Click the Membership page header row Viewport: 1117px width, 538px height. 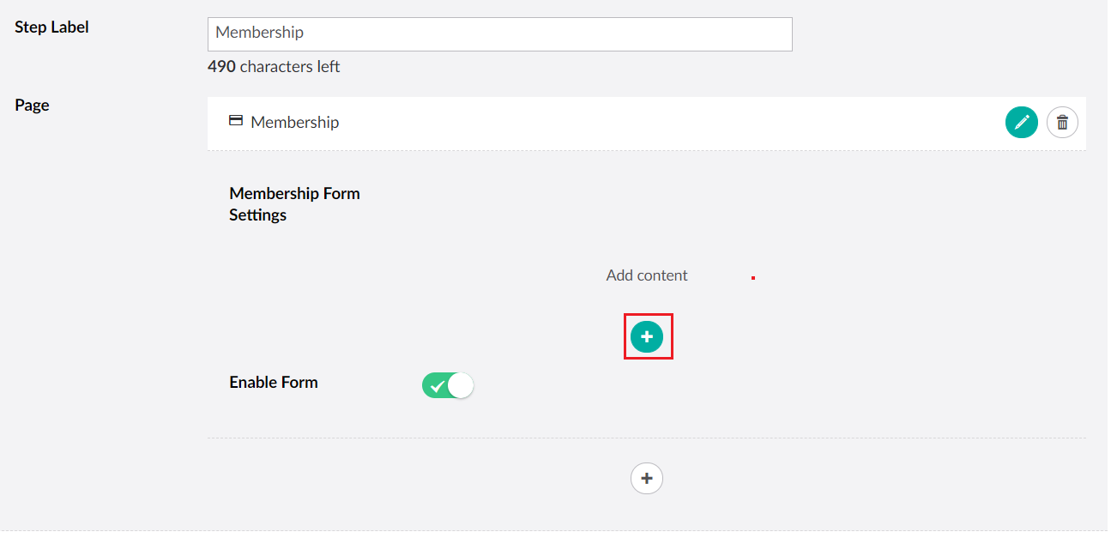(601, 122)
